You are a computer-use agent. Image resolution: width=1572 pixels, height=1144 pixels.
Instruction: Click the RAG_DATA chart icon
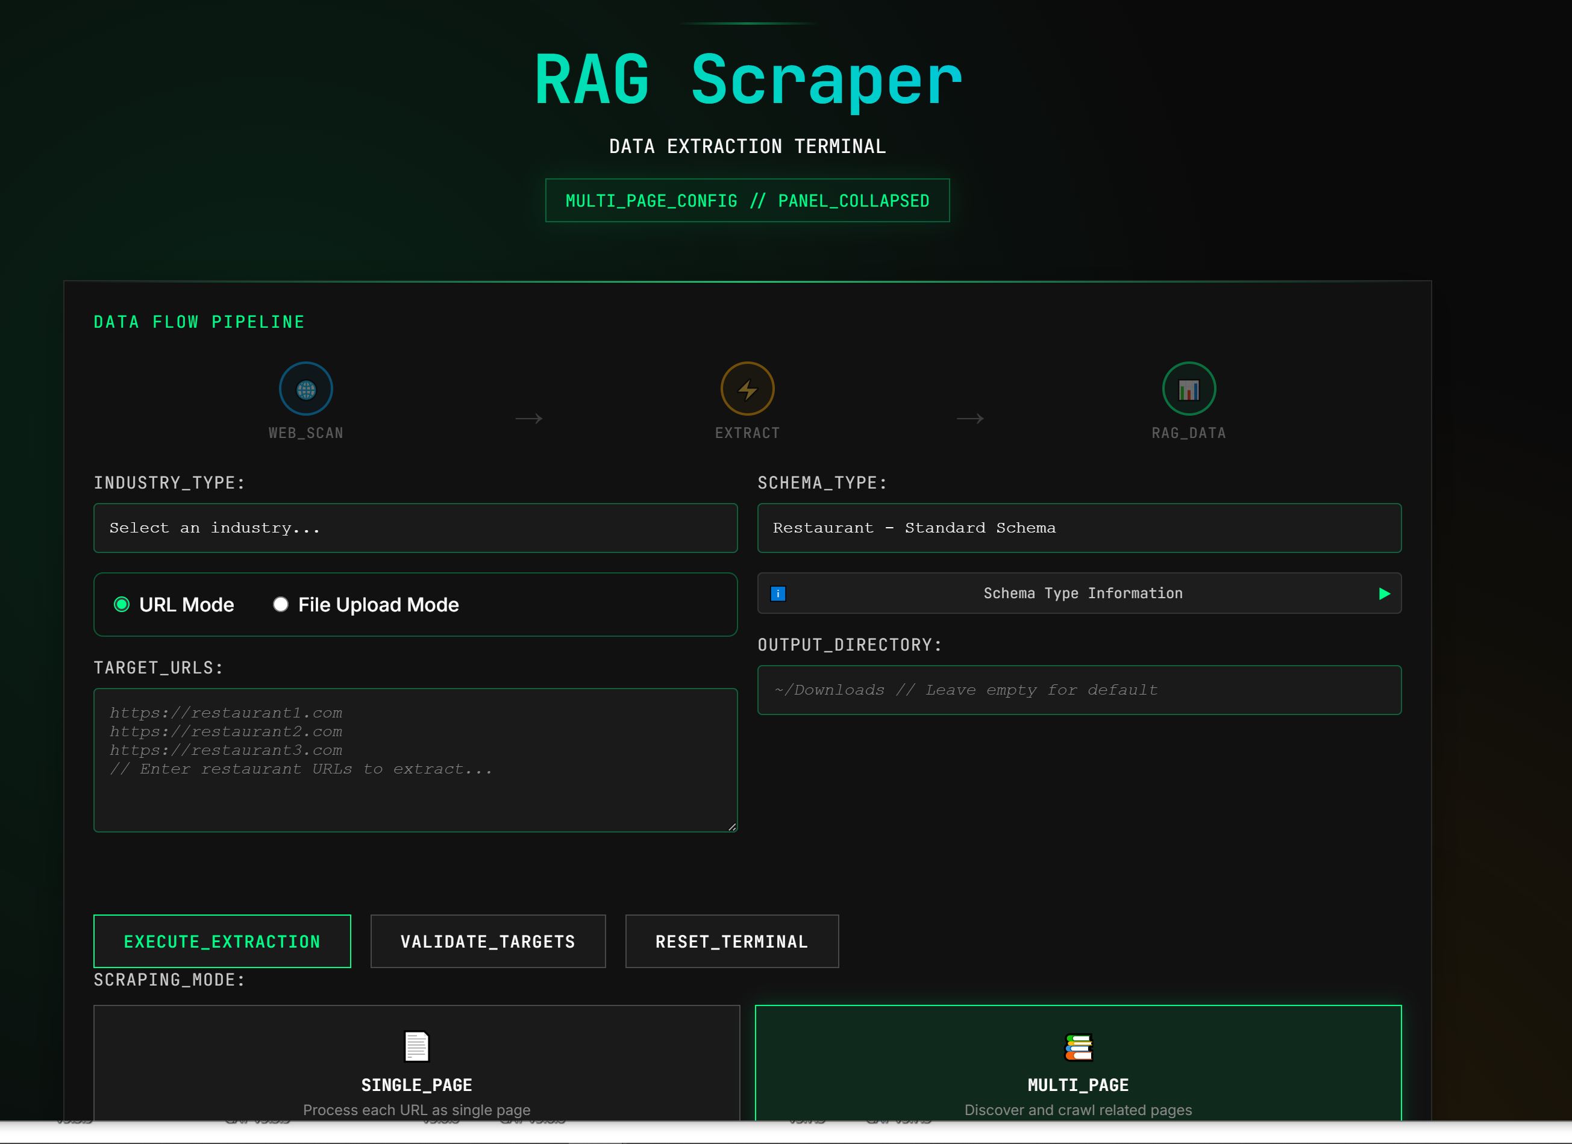click(1188, 389)
